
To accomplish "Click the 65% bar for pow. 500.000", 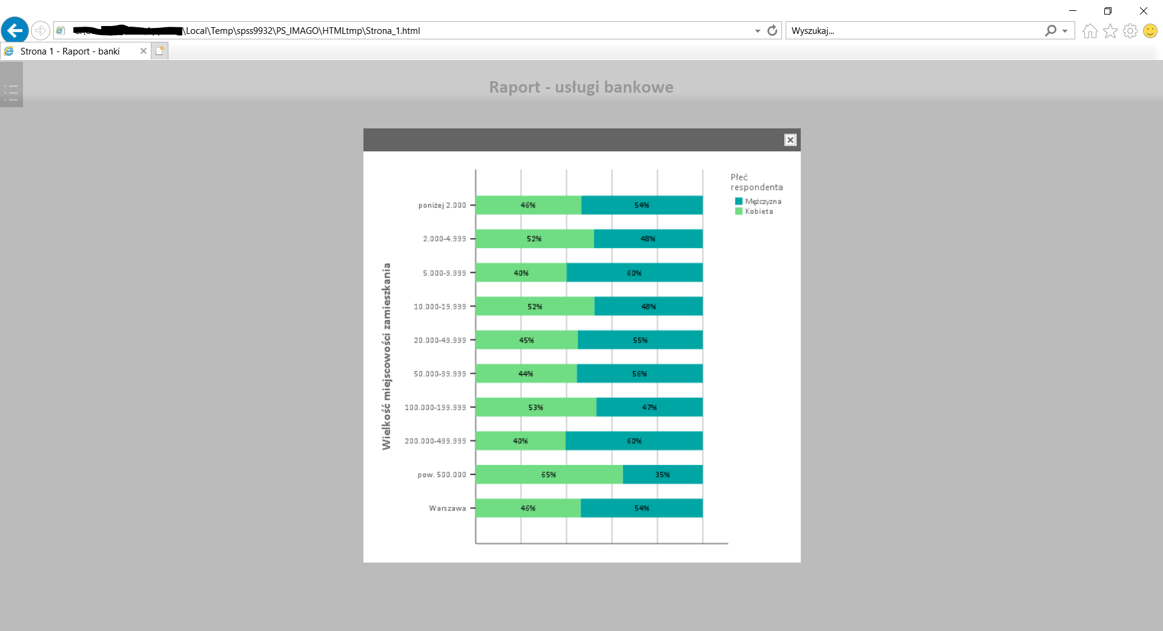I will 549,475.
